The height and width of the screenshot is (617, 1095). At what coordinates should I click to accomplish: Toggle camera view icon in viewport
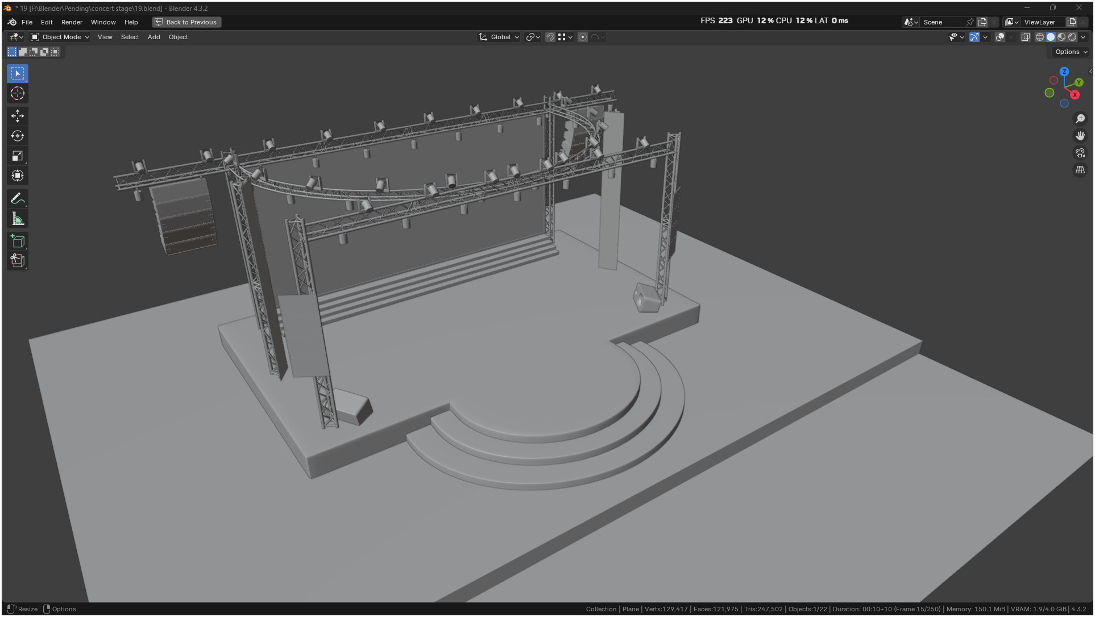[x=1080, y=153]
